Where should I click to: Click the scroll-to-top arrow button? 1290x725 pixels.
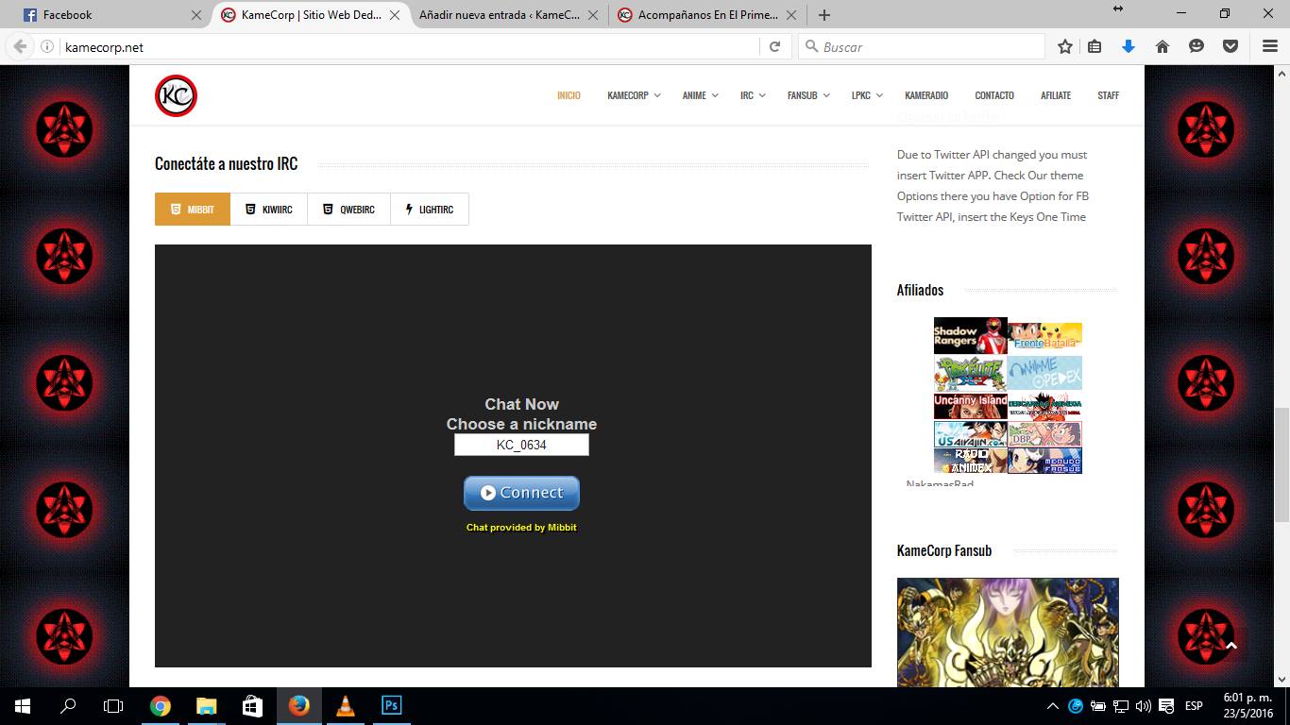1231,646
